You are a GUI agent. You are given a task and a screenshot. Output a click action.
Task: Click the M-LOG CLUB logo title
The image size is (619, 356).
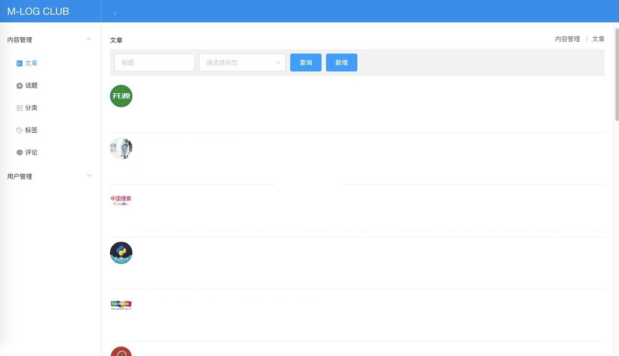coord(38,11)
